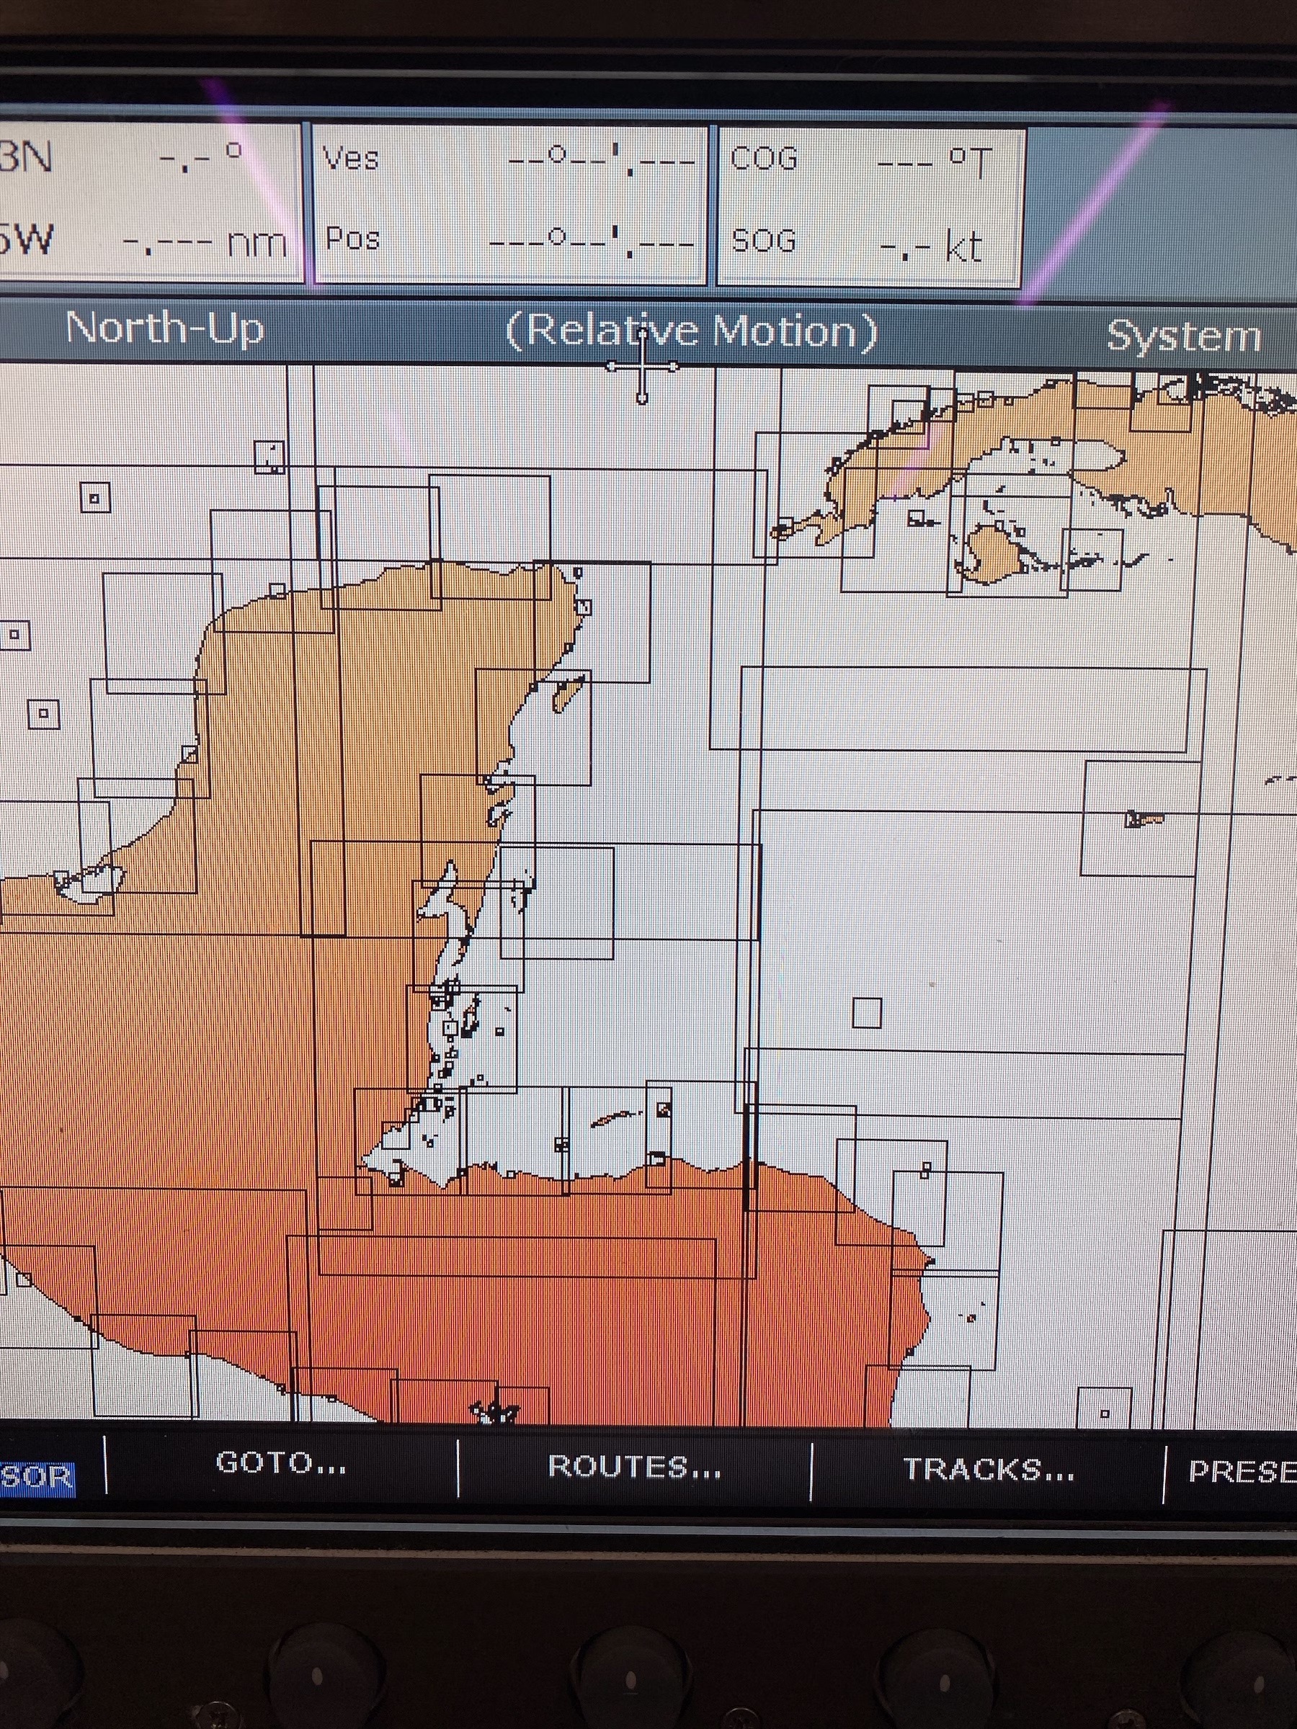This screenshot has height=1729, width=1297.
Task: Select the SOG speed readout in knots
Action: pyautogui.click(x=930, y=248)
